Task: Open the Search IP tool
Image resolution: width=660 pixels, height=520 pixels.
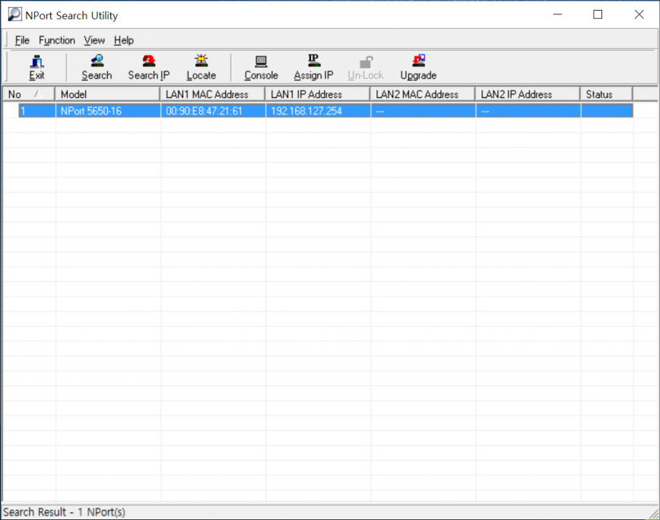Action: tap(148, 68)
